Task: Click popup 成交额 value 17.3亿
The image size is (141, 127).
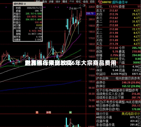Action: coord(39,28)
